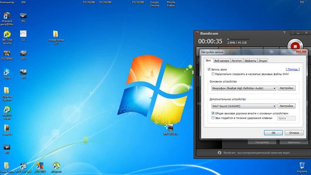
Task: Select the 002 image file icon
Action: point(23,17)
